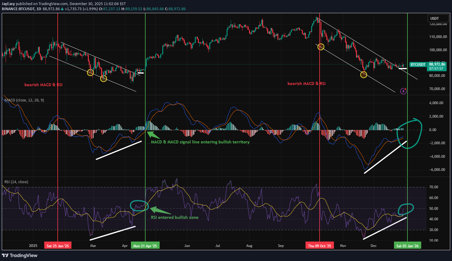Select the Thu 09 Oct '25 date marker
The image size is (452, 261).
tap(320, 246)
